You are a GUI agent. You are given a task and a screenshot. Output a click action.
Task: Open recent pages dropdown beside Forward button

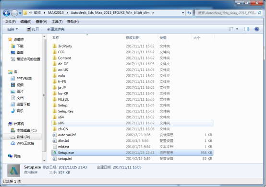(20, 13)
